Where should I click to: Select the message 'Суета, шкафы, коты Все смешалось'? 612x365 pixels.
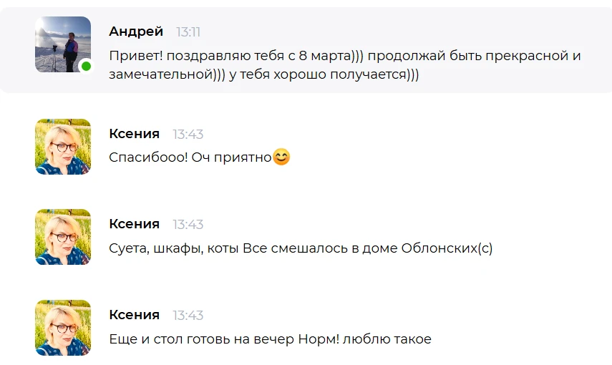301,248
